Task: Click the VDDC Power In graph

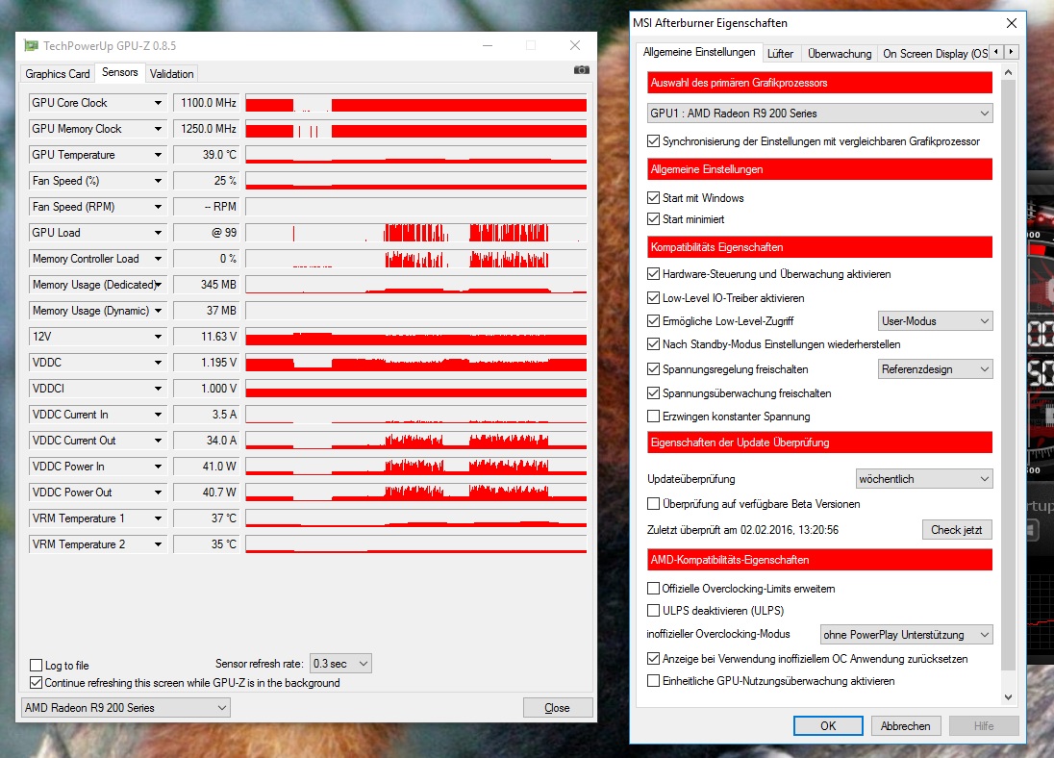Action: pyautogui.click(x=416, y=467)
